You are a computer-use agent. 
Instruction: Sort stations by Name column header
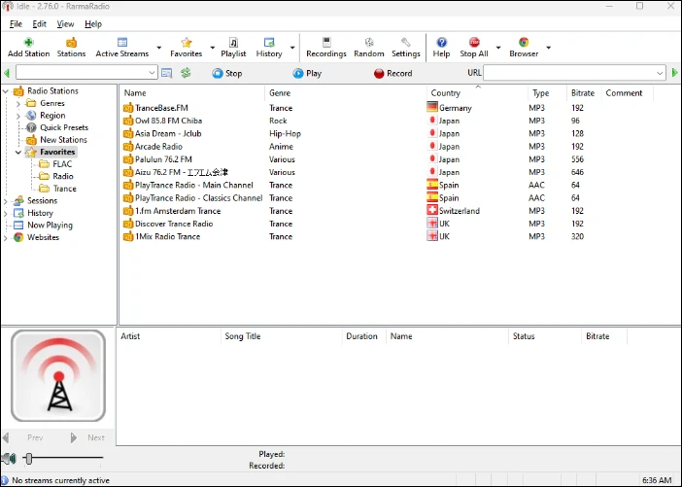[191, 93]
